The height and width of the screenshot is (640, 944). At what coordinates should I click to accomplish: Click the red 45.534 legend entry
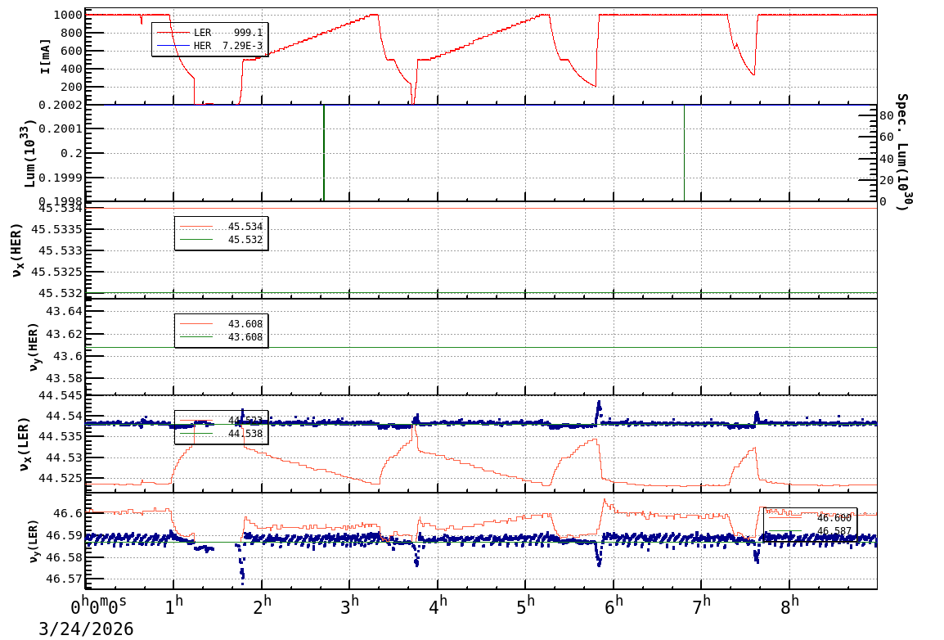click(221, 227)
